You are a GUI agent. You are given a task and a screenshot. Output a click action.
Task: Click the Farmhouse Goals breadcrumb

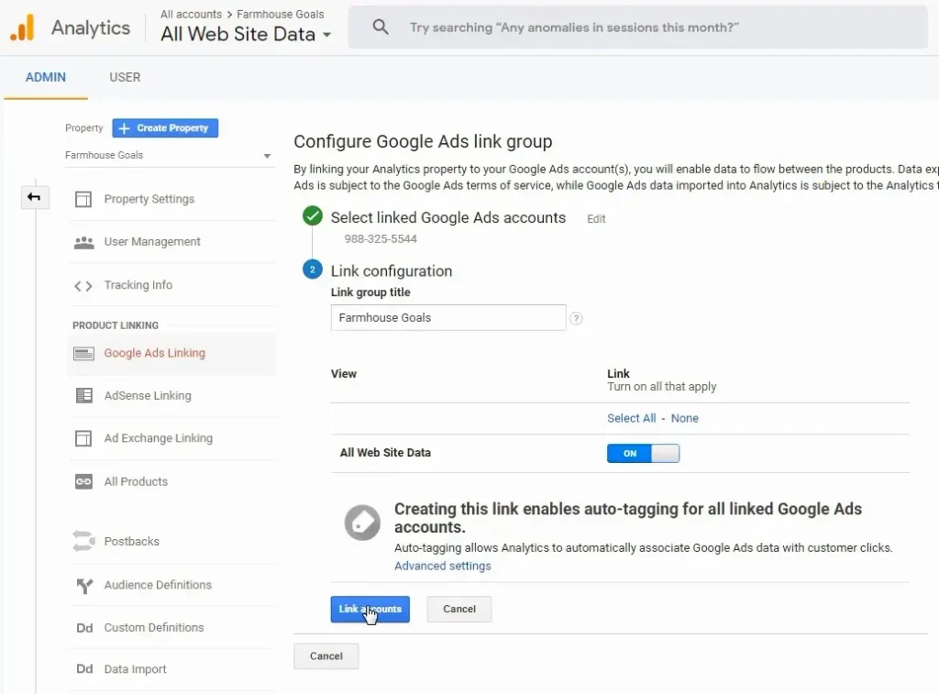[281, 14]
